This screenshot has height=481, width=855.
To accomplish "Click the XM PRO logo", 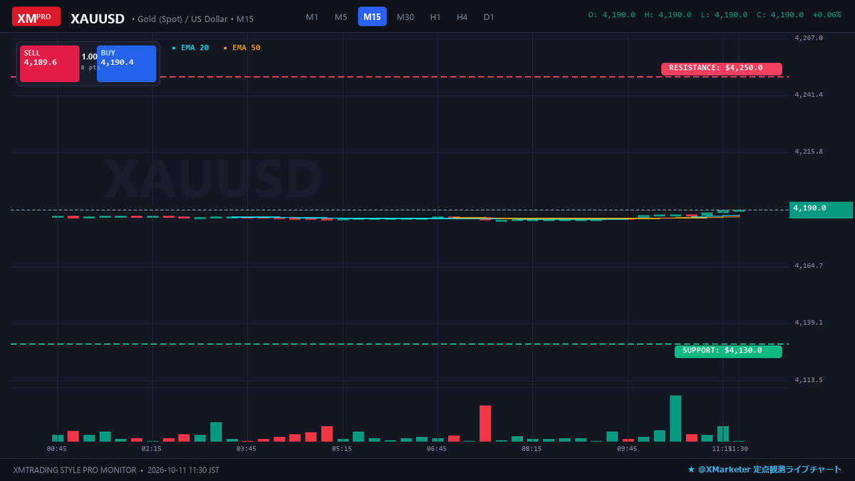I will (36, 16).
